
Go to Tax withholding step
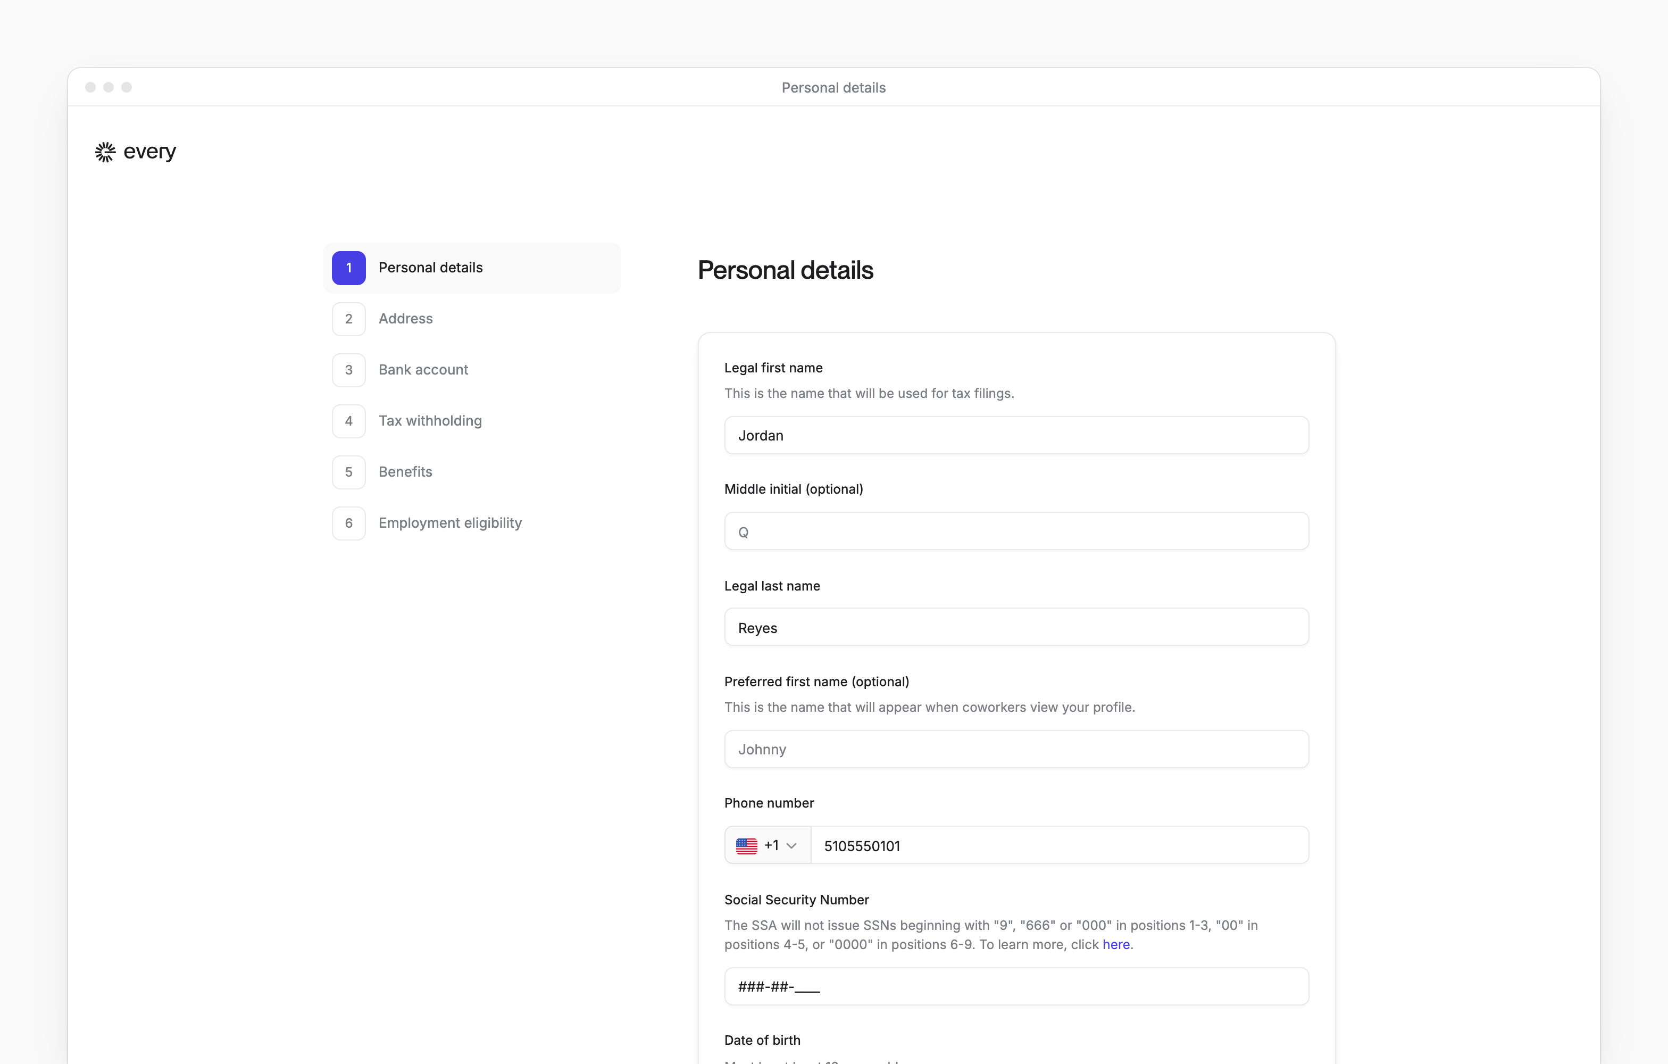(472, 421)
